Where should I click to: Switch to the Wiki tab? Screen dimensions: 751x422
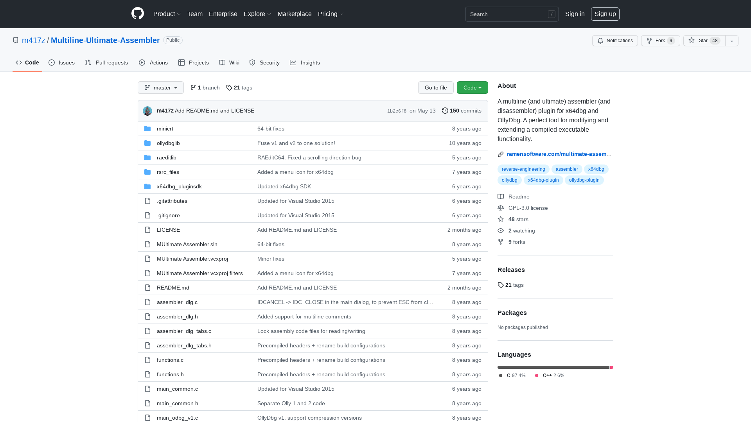(229, 63)
